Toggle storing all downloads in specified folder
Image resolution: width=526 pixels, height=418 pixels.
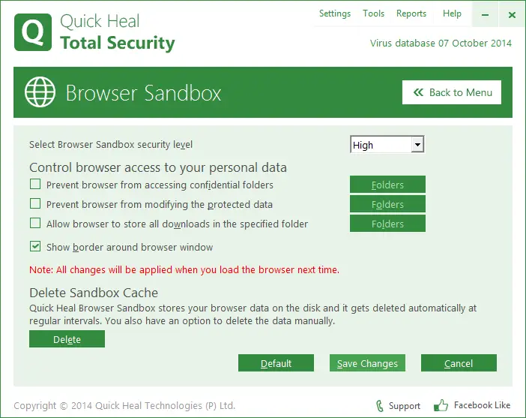click(x=35, y=224)
